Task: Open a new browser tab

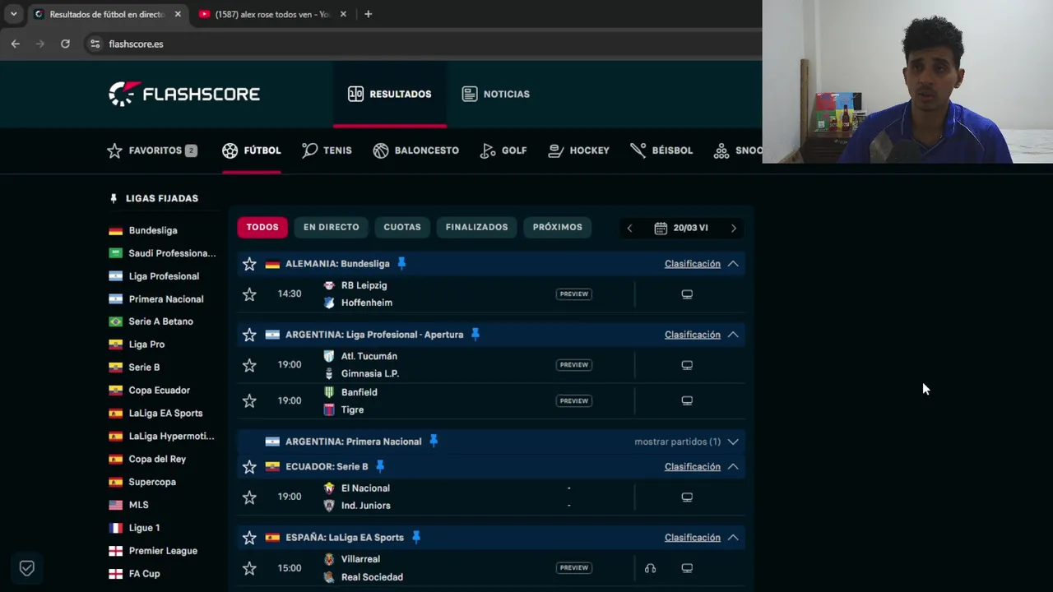Action: pyautogui.click(x=368, y=14)
